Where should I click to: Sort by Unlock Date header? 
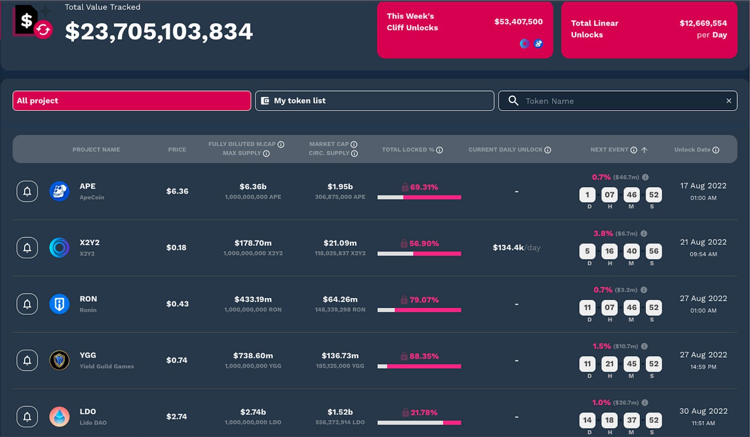click(692, 150)
